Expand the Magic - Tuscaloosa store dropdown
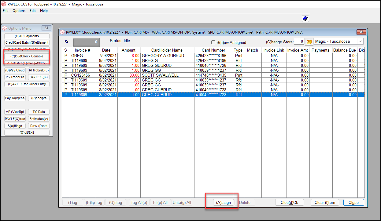The height and width of the screenshot is (221, 381). pos(360,42)
